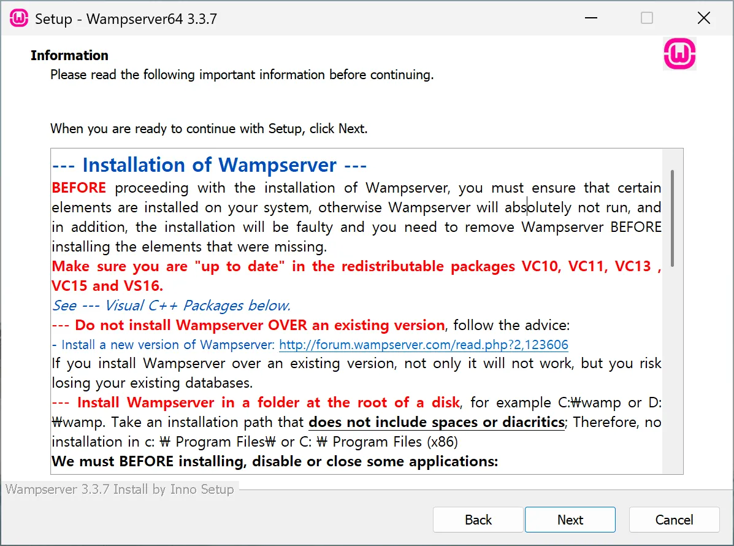Open the forum.wampserver.com link
The width and height of the screenshot is (734, 546).
coord(423,345)
